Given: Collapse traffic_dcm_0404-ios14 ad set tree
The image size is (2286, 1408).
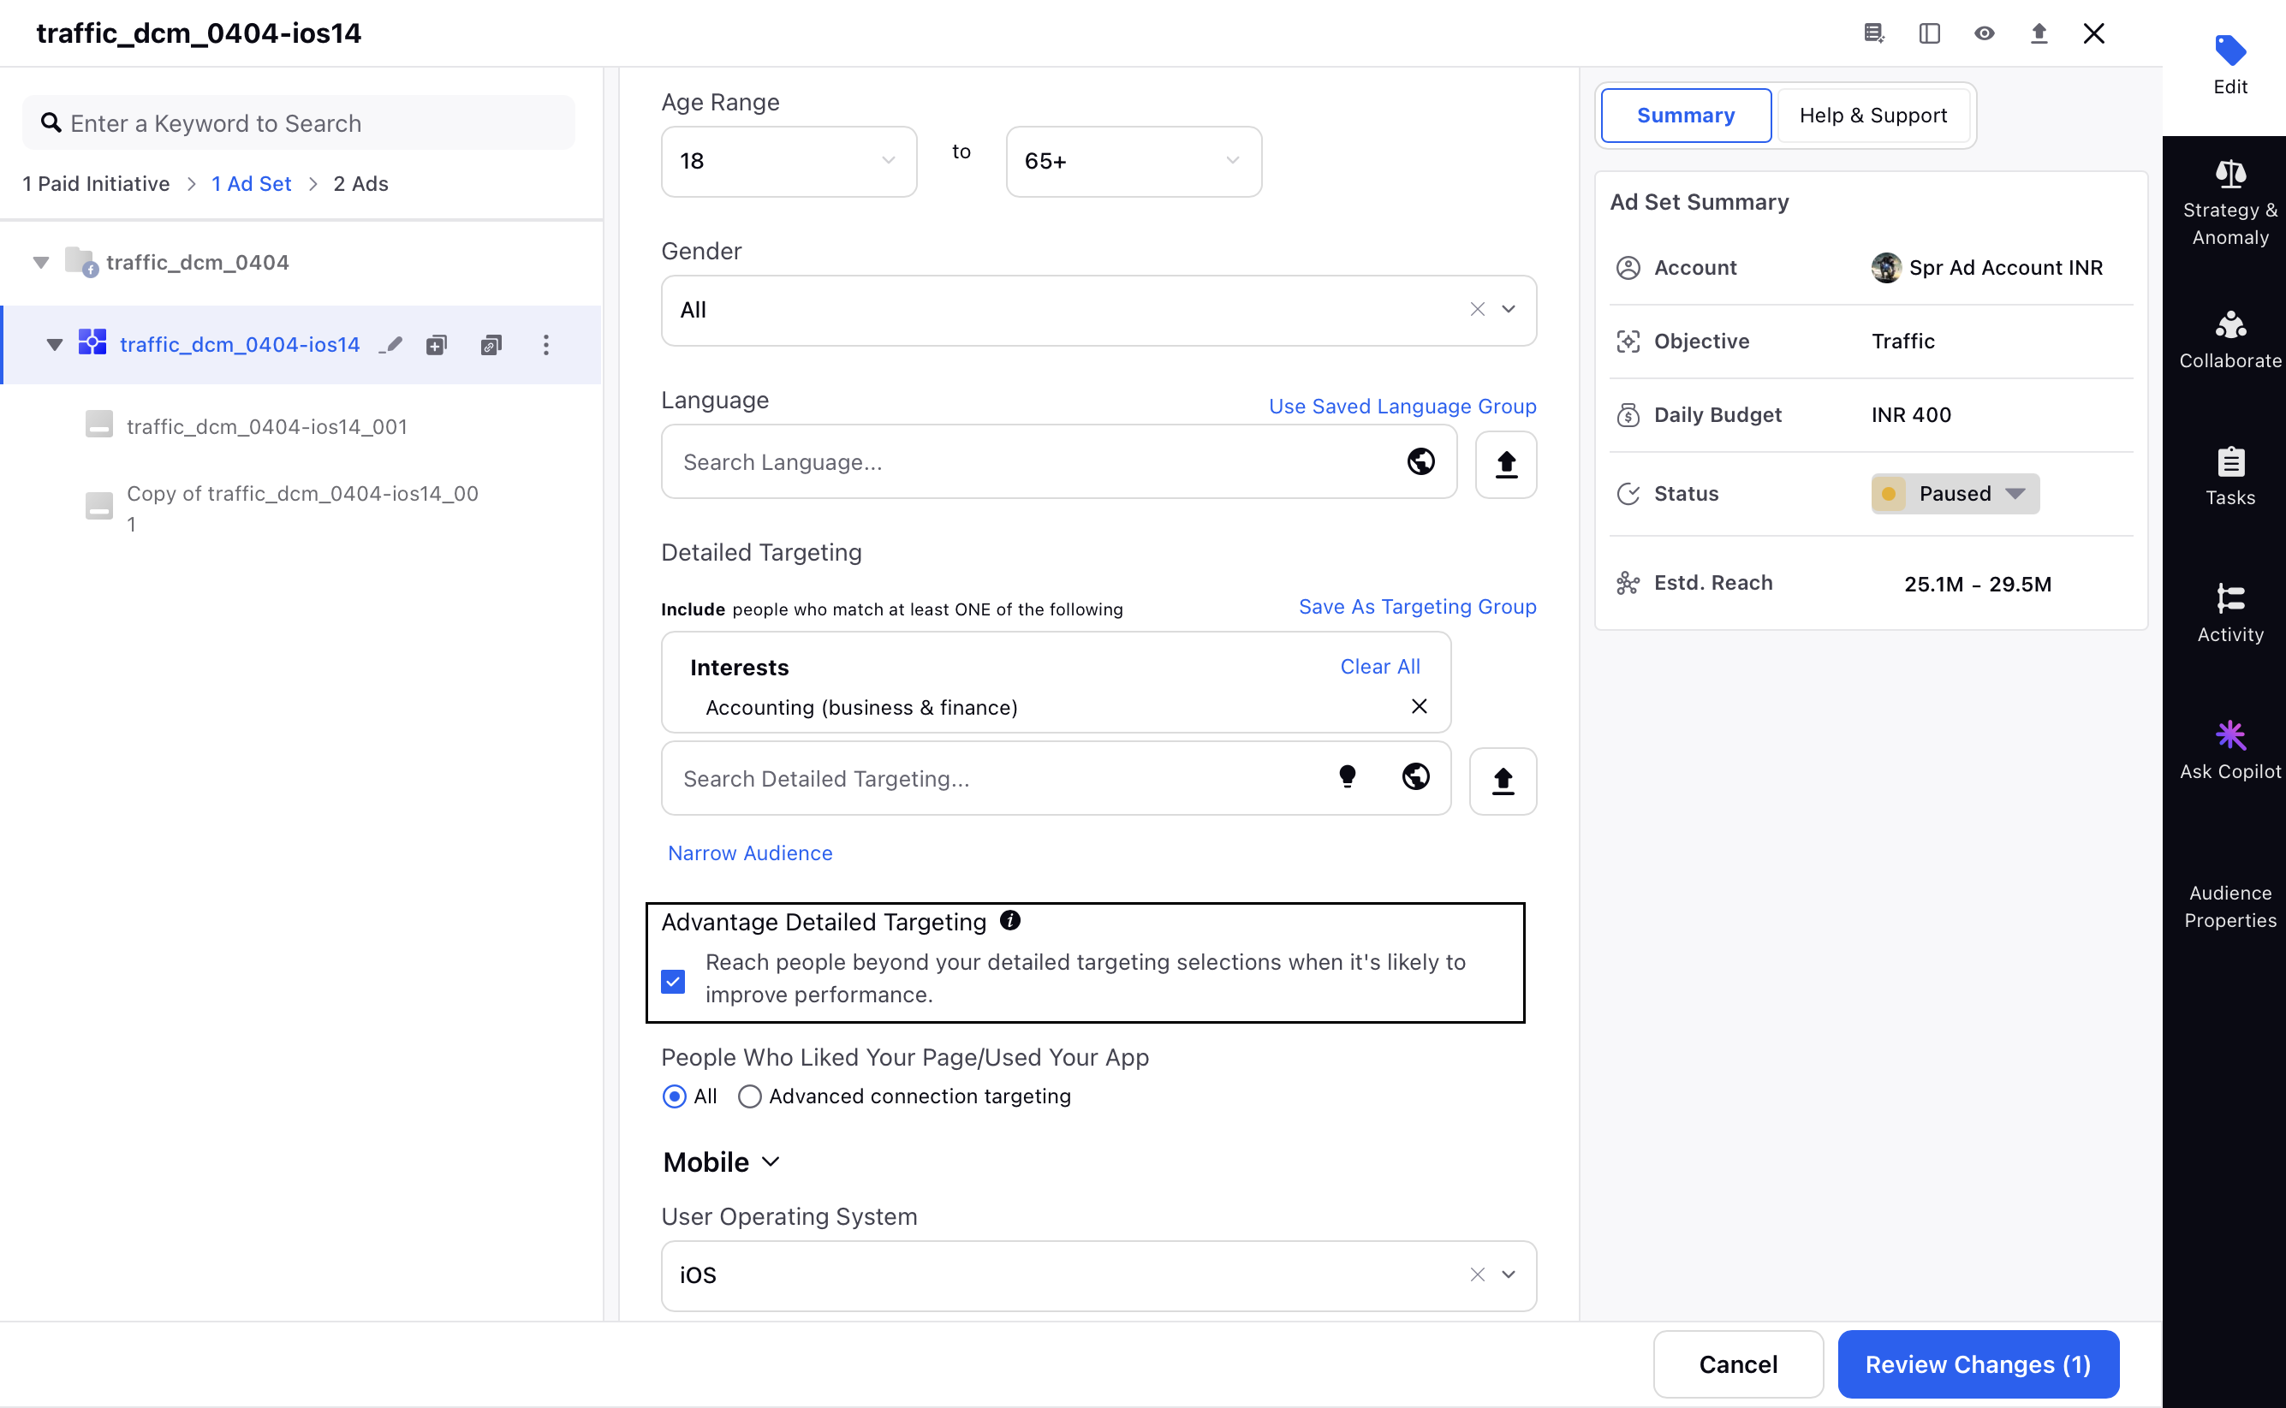Looking at the screenshot, I should pos(54,346).
